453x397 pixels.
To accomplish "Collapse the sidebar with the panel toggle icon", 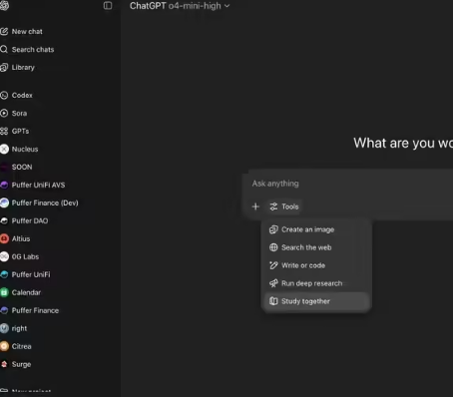I will pyautogui.click(x=108, y=6).
